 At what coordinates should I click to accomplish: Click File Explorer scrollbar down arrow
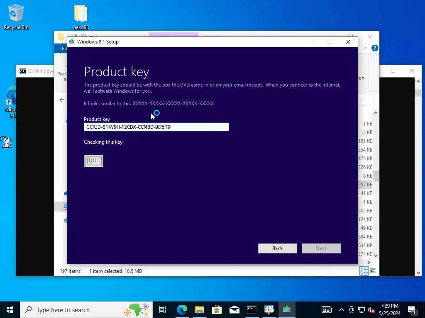pyautogui.click(x=376, y=255)
